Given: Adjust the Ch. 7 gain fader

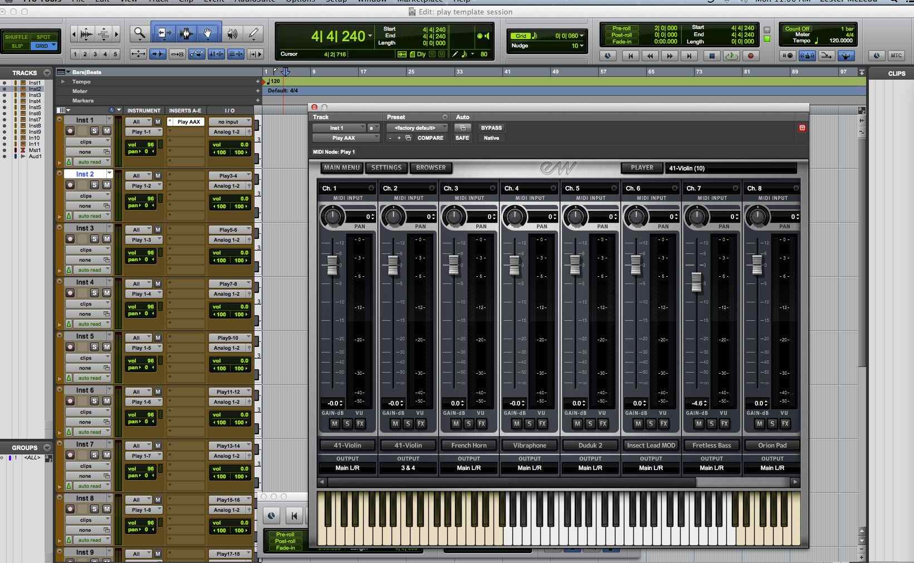Looking at the screenshot, I should [x=696, y=282].
